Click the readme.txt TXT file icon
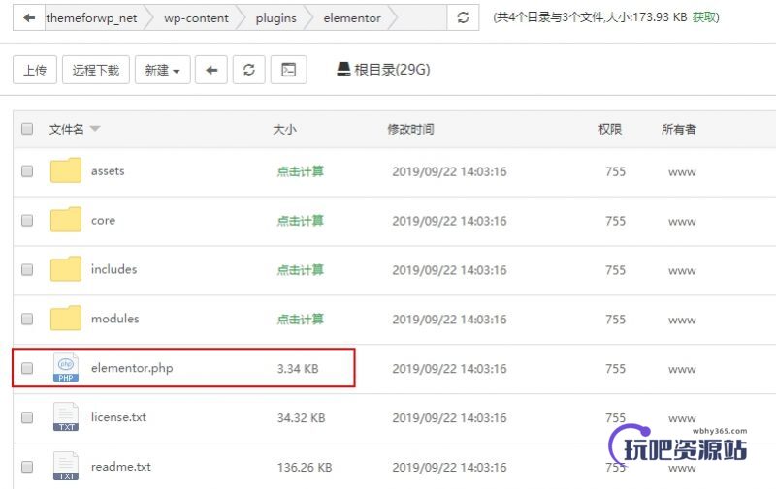The height and width of the screenshot is (489, 776). pos(66,466)
